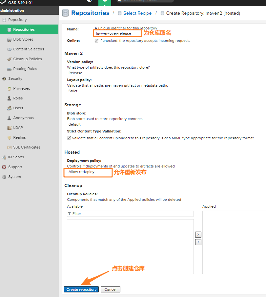Click the Roles icon
This screenshot has height=297, width=266.
(x=9, y=98)
